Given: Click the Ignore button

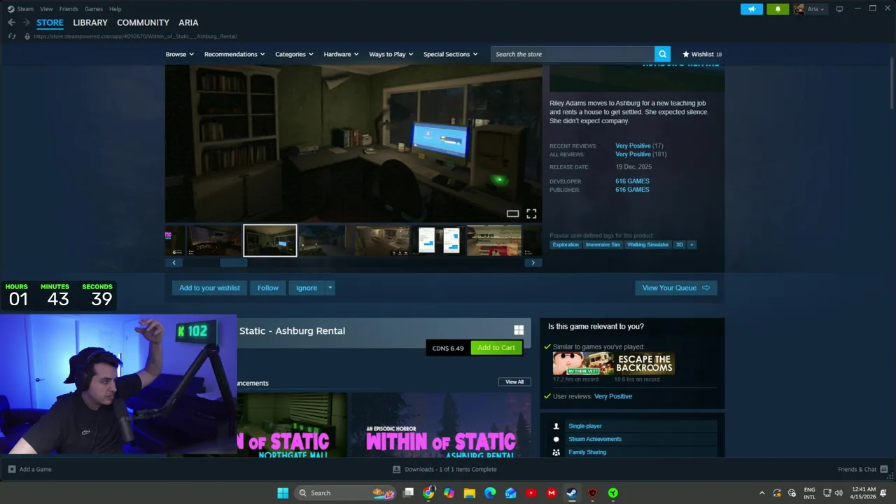Looking at the screenshot, I should pyautogui.click(x=307, y=288).
